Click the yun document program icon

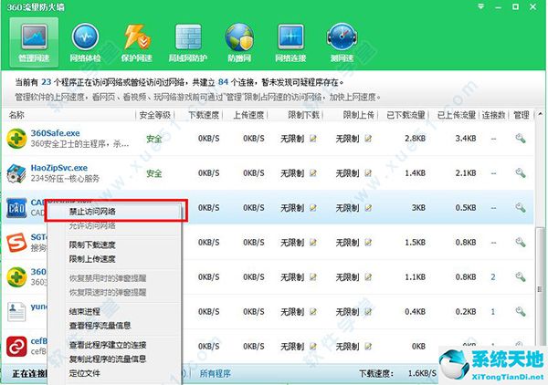coord(16,312)
